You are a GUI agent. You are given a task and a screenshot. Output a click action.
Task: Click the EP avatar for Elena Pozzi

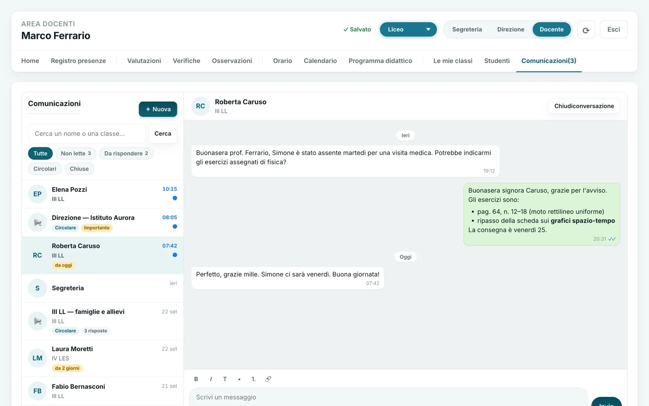[37, 194]
